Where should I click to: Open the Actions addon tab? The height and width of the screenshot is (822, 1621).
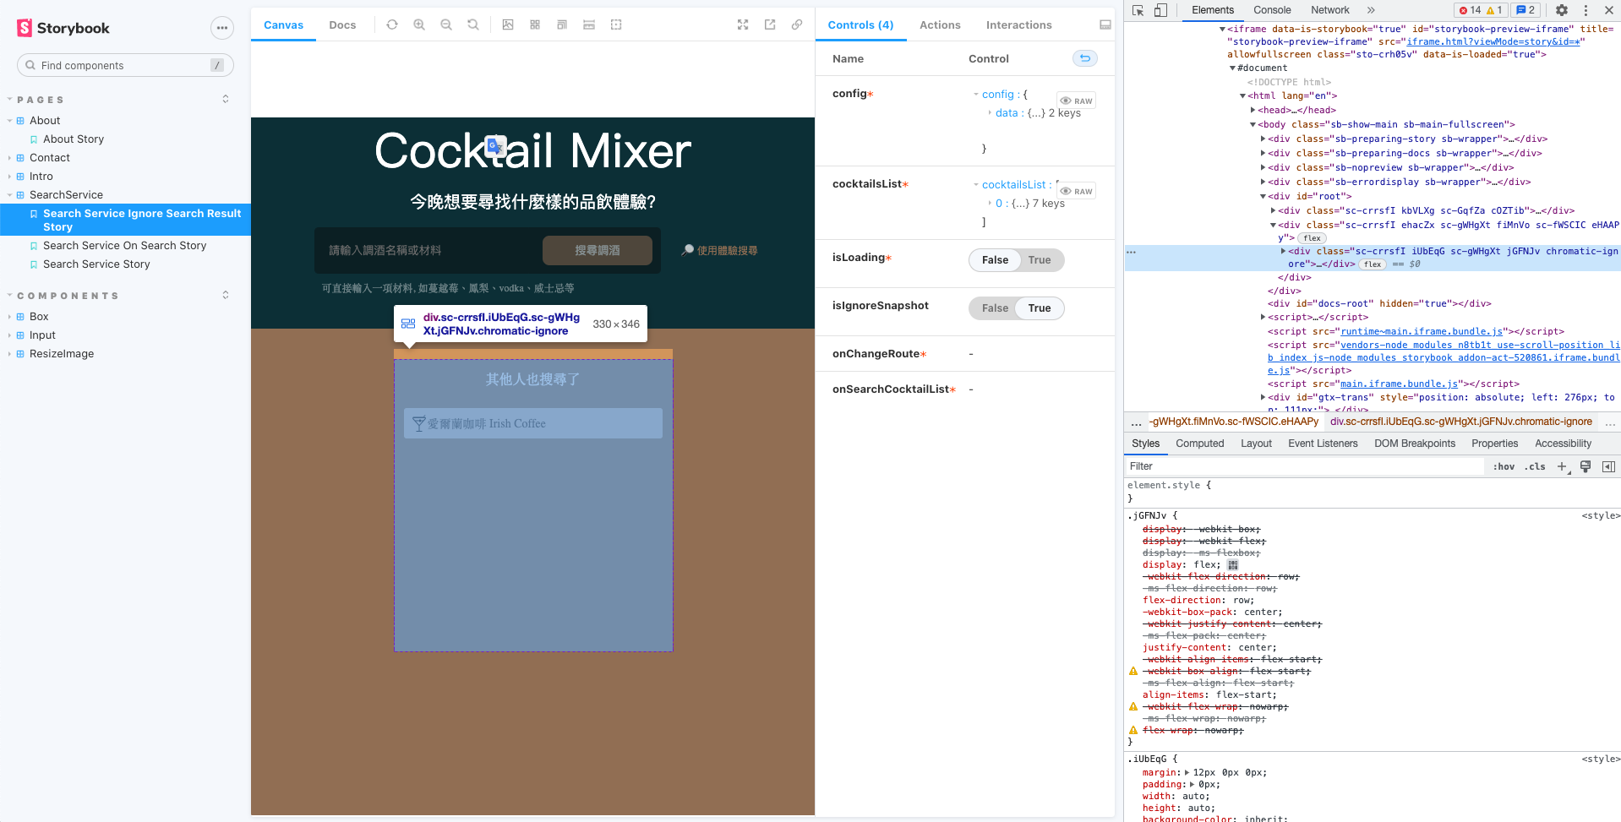[x=940, y=24]
